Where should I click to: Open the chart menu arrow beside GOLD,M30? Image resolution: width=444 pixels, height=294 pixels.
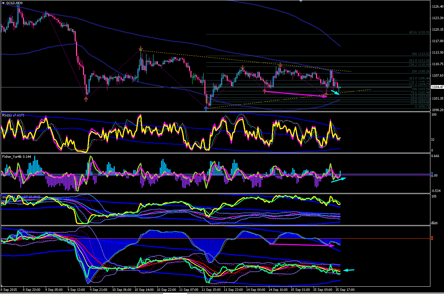coord(3,3)
